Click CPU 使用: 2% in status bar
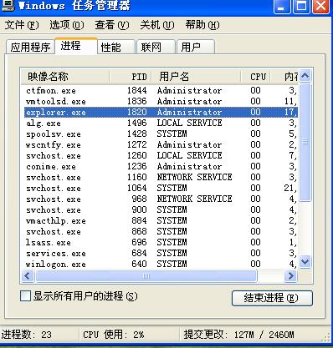The width and height of the screenshot is (333, 348). click(x=114, y=335)
